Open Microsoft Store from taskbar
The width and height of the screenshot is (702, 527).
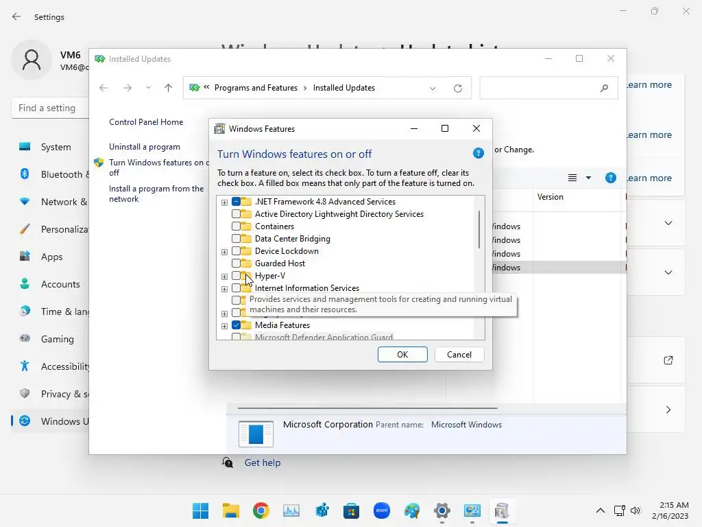coord(352,511)
